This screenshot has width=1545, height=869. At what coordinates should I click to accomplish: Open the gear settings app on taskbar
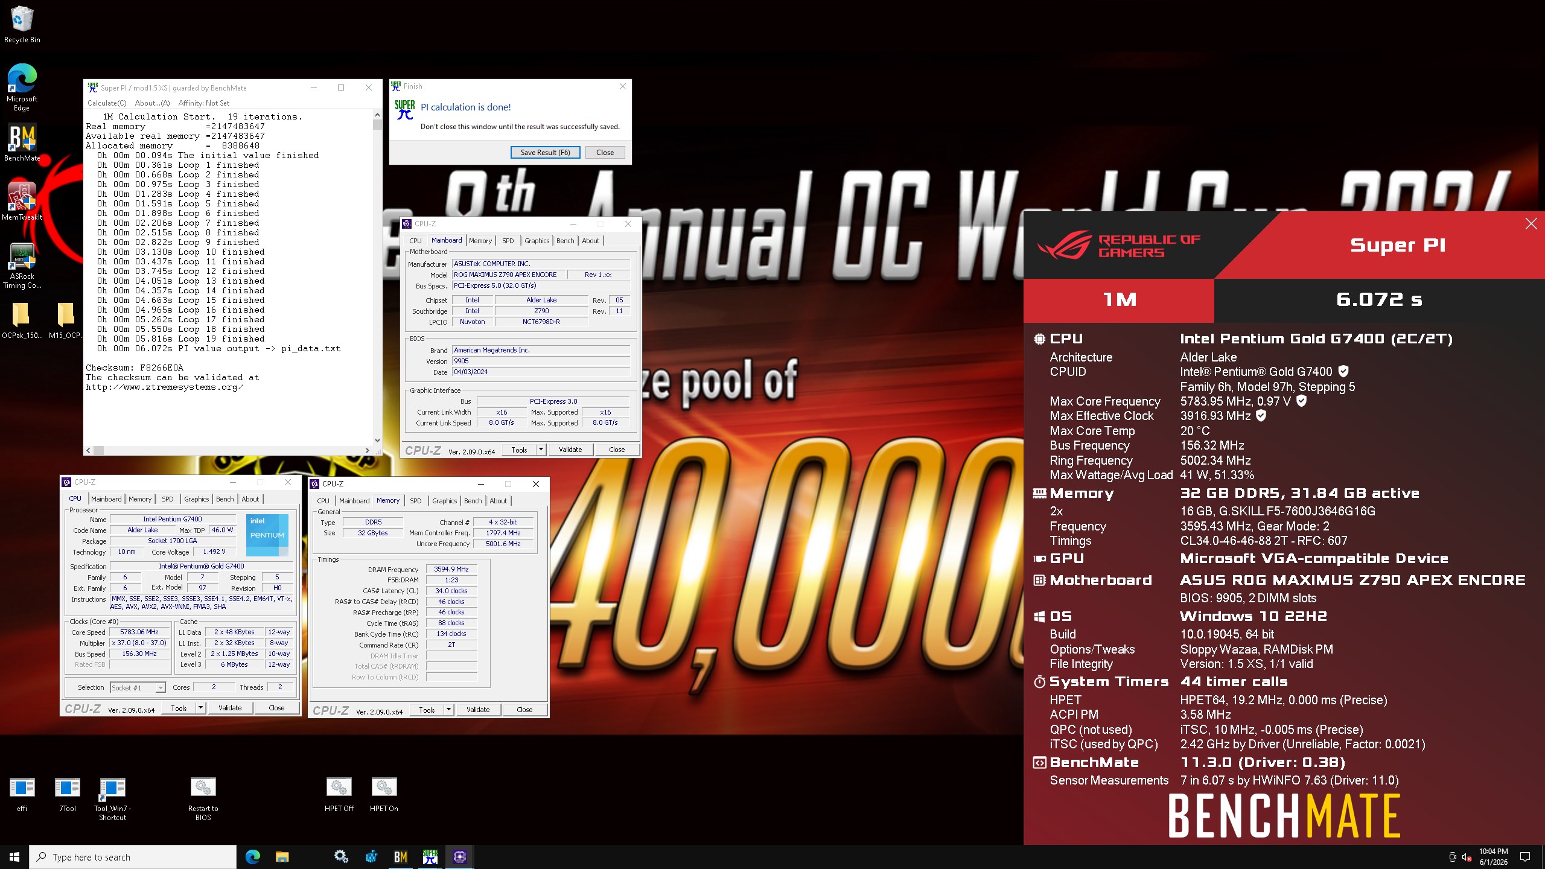[341, 857]
